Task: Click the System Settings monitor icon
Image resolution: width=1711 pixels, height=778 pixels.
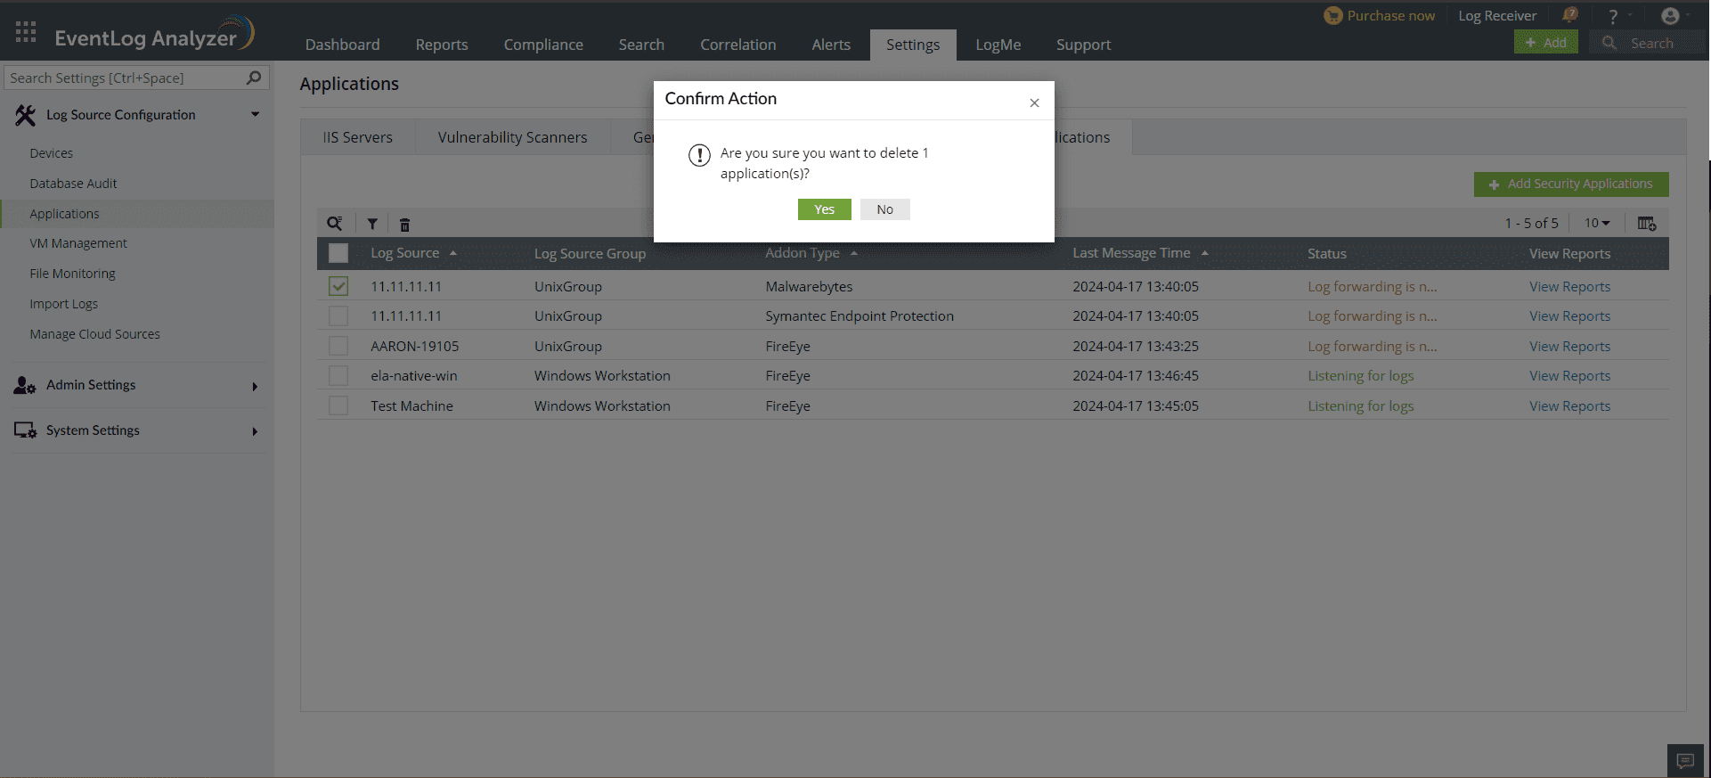Action: (x=25, y=430)
